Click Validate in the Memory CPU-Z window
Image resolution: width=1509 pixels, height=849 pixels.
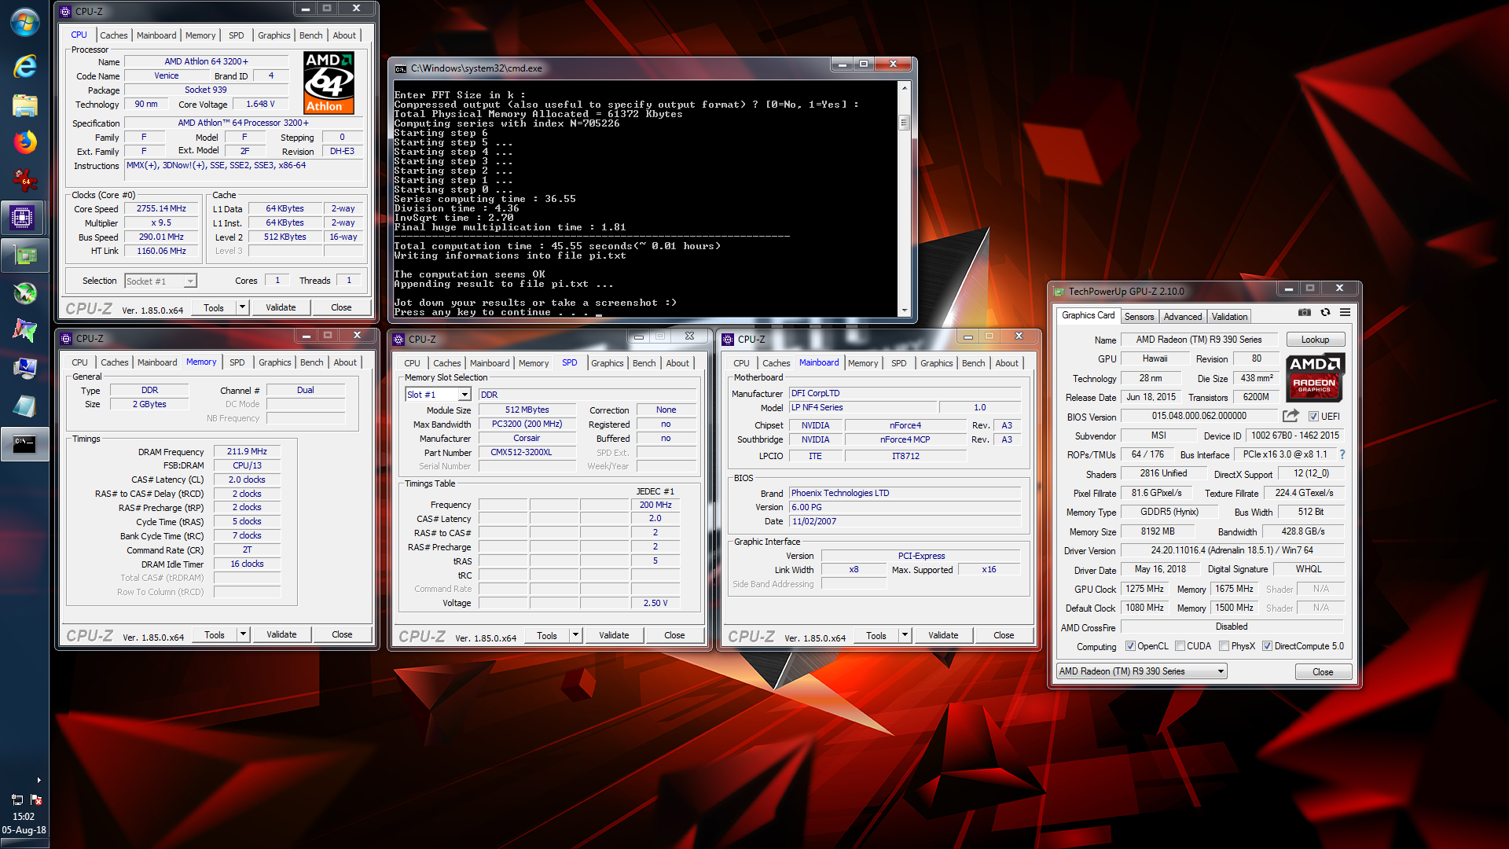tap(281, 634)
